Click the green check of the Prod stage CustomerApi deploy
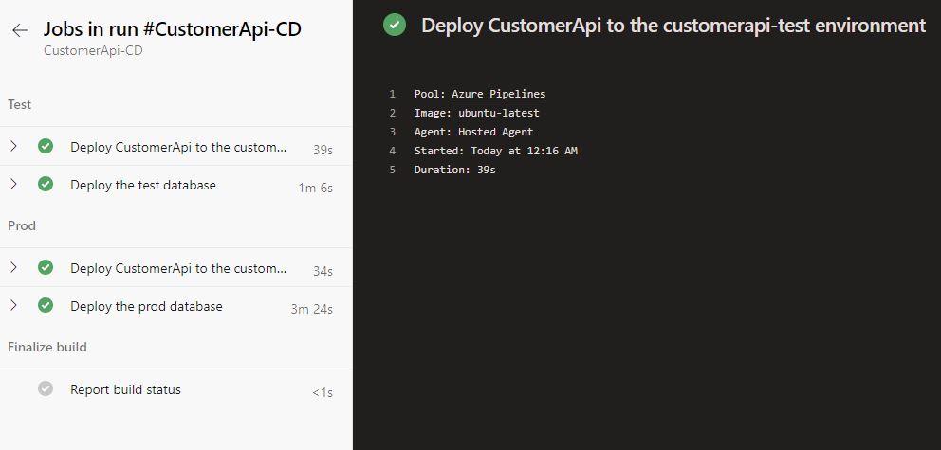 click(46, 268)
